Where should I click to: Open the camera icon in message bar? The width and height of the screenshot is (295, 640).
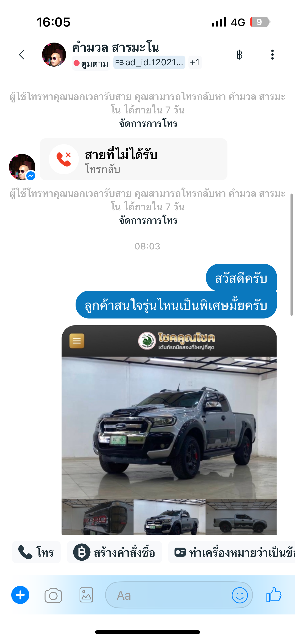click(53, 595)
